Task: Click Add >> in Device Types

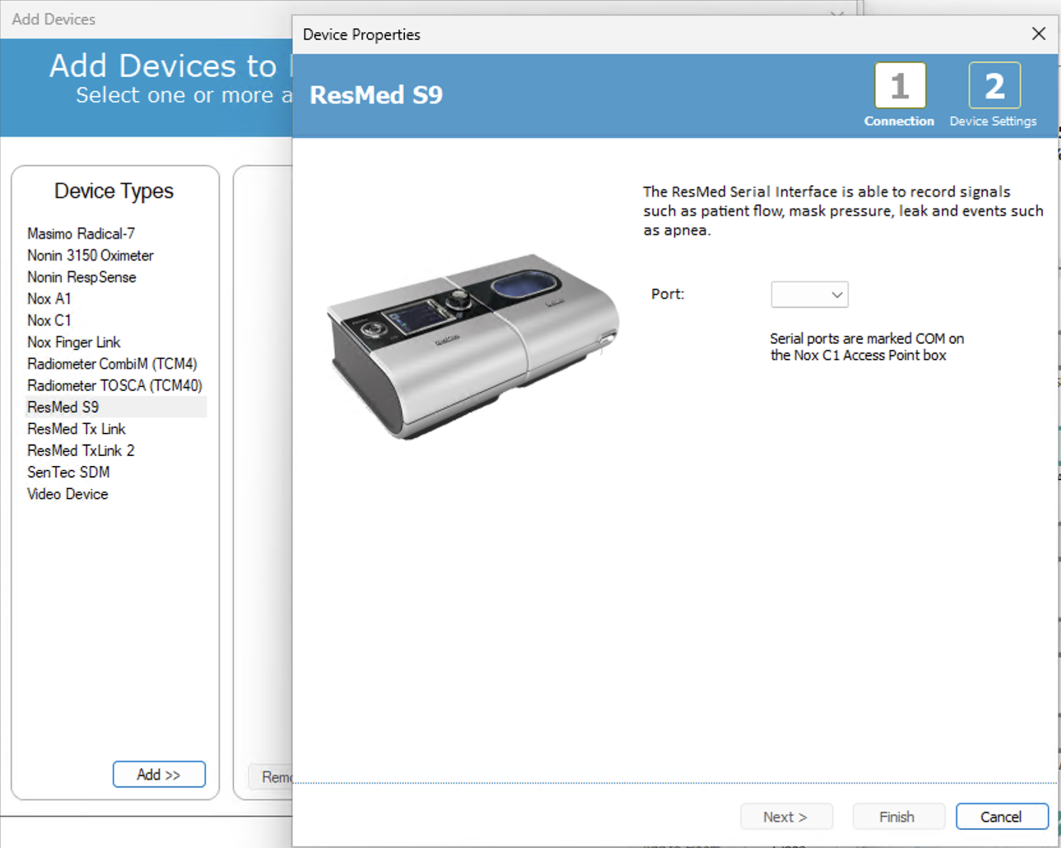Action: [159, 774]
